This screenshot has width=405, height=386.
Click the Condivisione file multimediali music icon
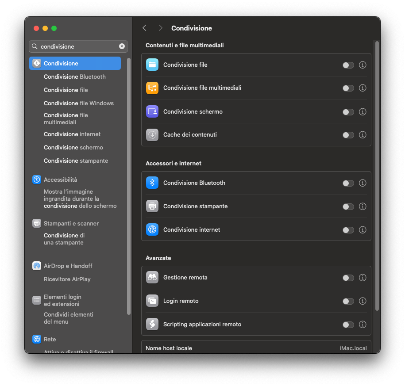(x=152, y=88)
